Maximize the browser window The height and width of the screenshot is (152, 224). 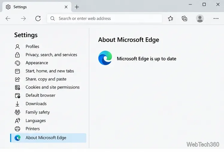pos(204,5)
